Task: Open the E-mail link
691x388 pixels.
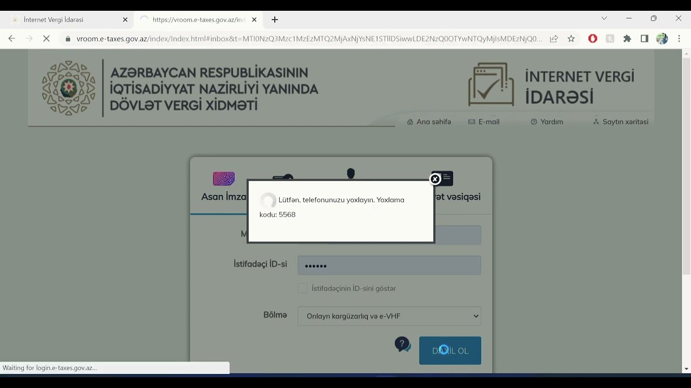Action: coord(484,122)
